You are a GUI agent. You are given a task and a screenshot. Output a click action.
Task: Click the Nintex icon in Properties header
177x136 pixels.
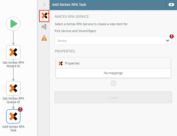pos(61,63)
